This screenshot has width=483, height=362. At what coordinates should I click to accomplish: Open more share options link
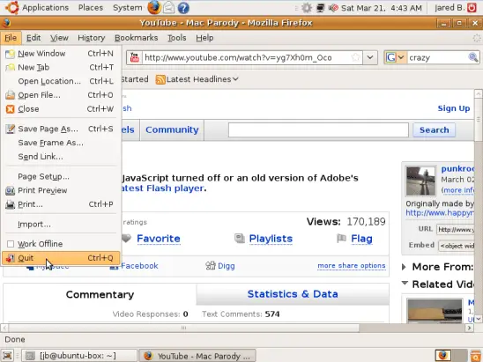352,266
